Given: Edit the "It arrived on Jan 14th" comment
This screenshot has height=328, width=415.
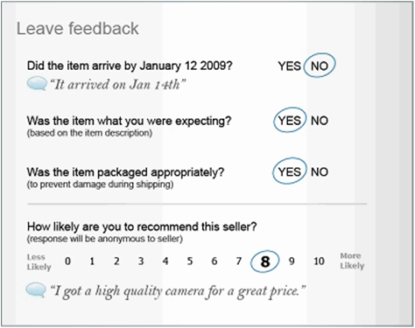Looking at the screenshot, I should pyautogui.click(x=118, y=85).
